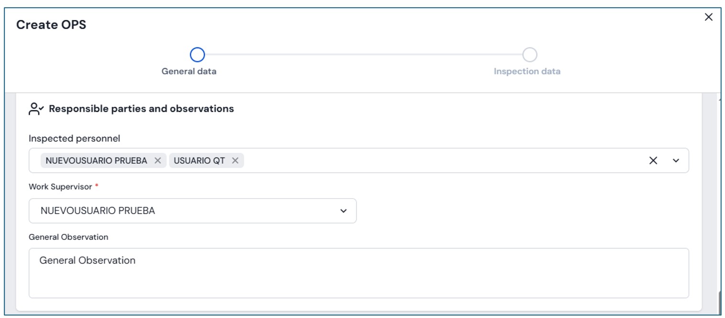Click the NUEVOUSUARIO PRUEBA chip label
The width and height of the screenshot is (725, 318).
[97, 161]
